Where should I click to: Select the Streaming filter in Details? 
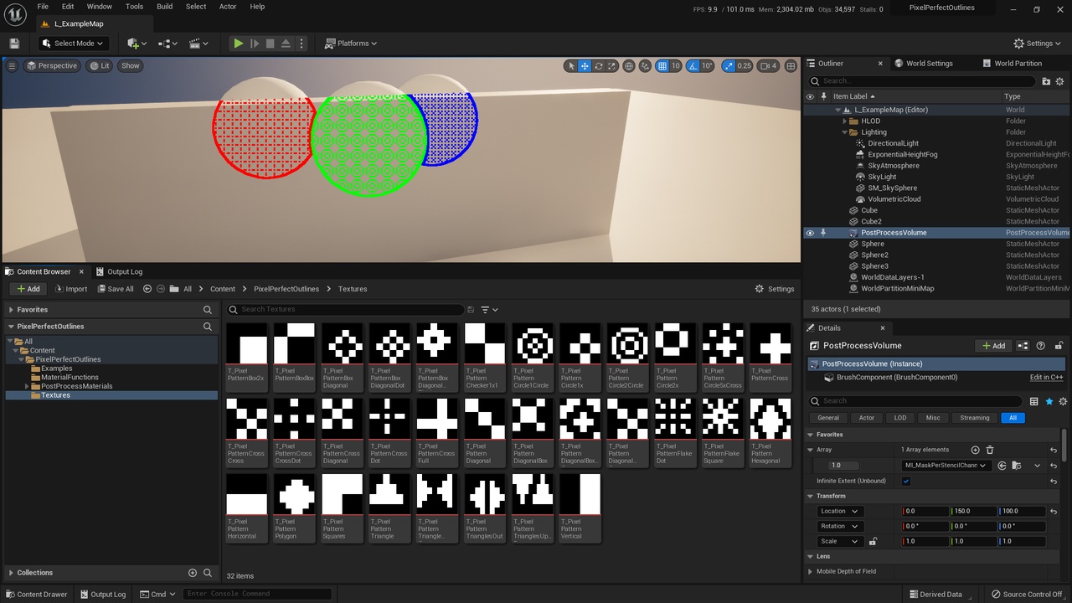tap(974, 418)
